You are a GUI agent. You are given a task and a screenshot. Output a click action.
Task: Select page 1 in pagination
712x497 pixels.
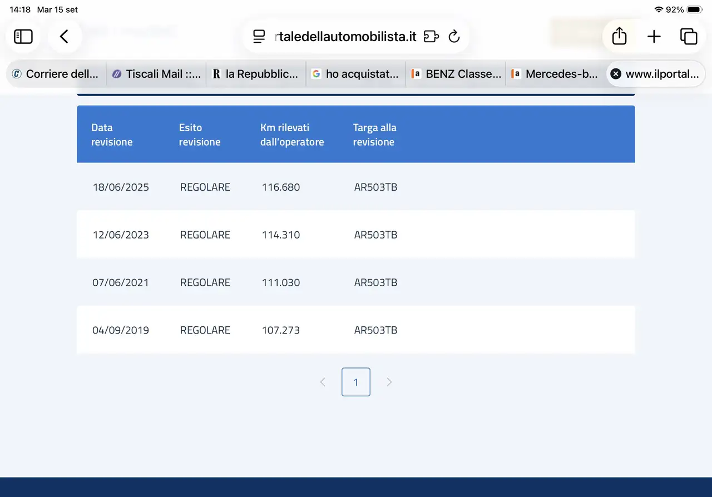coord(356,382)
